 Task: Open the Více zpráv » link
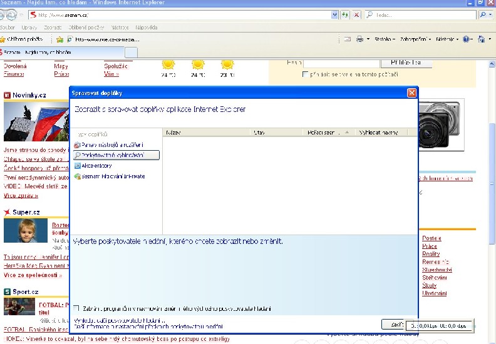coord(21,196)
